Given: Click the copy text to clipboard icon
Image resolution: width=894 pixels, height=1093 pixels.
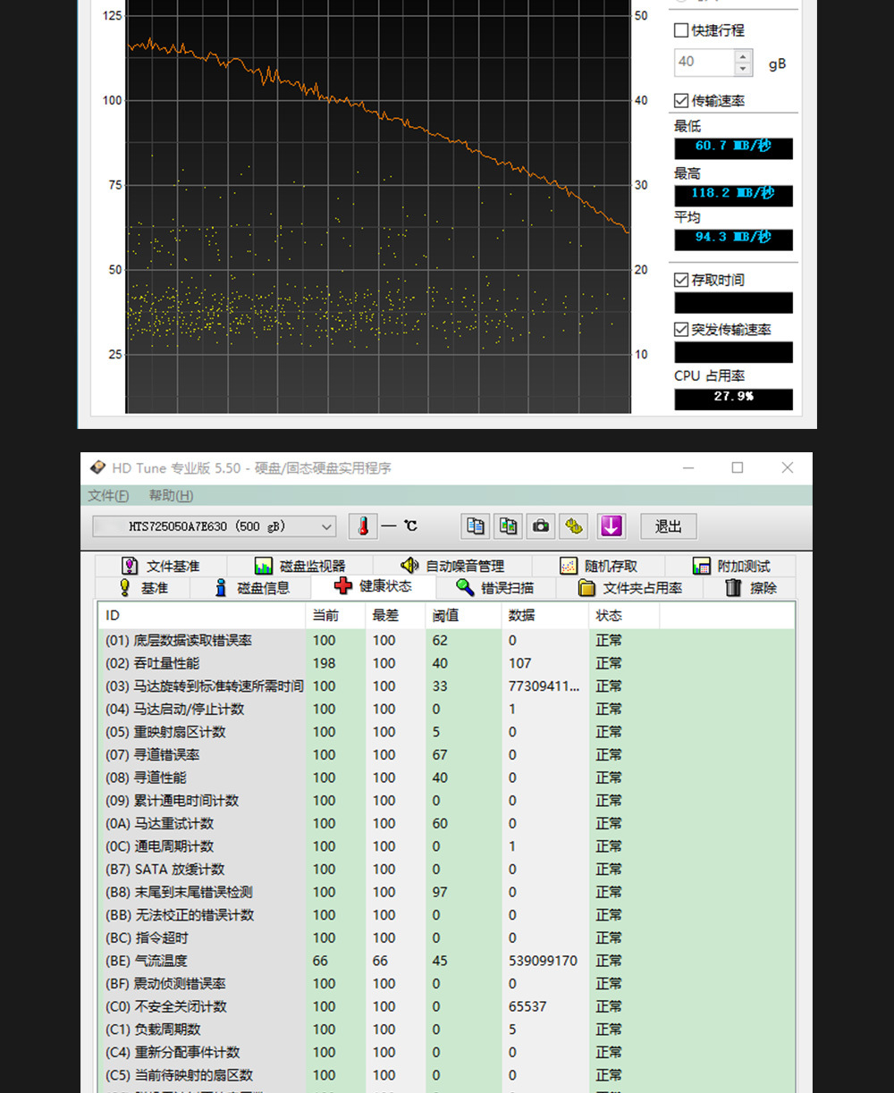Looking at the screenshot, I should click(x=476, y=526).
